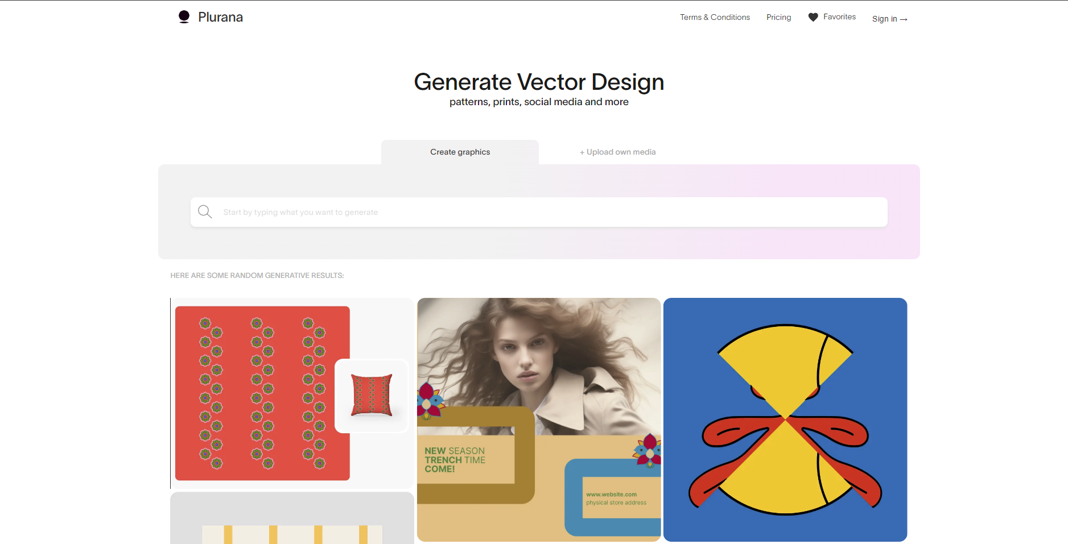Focus the generate prompt search field

(539, 212)
